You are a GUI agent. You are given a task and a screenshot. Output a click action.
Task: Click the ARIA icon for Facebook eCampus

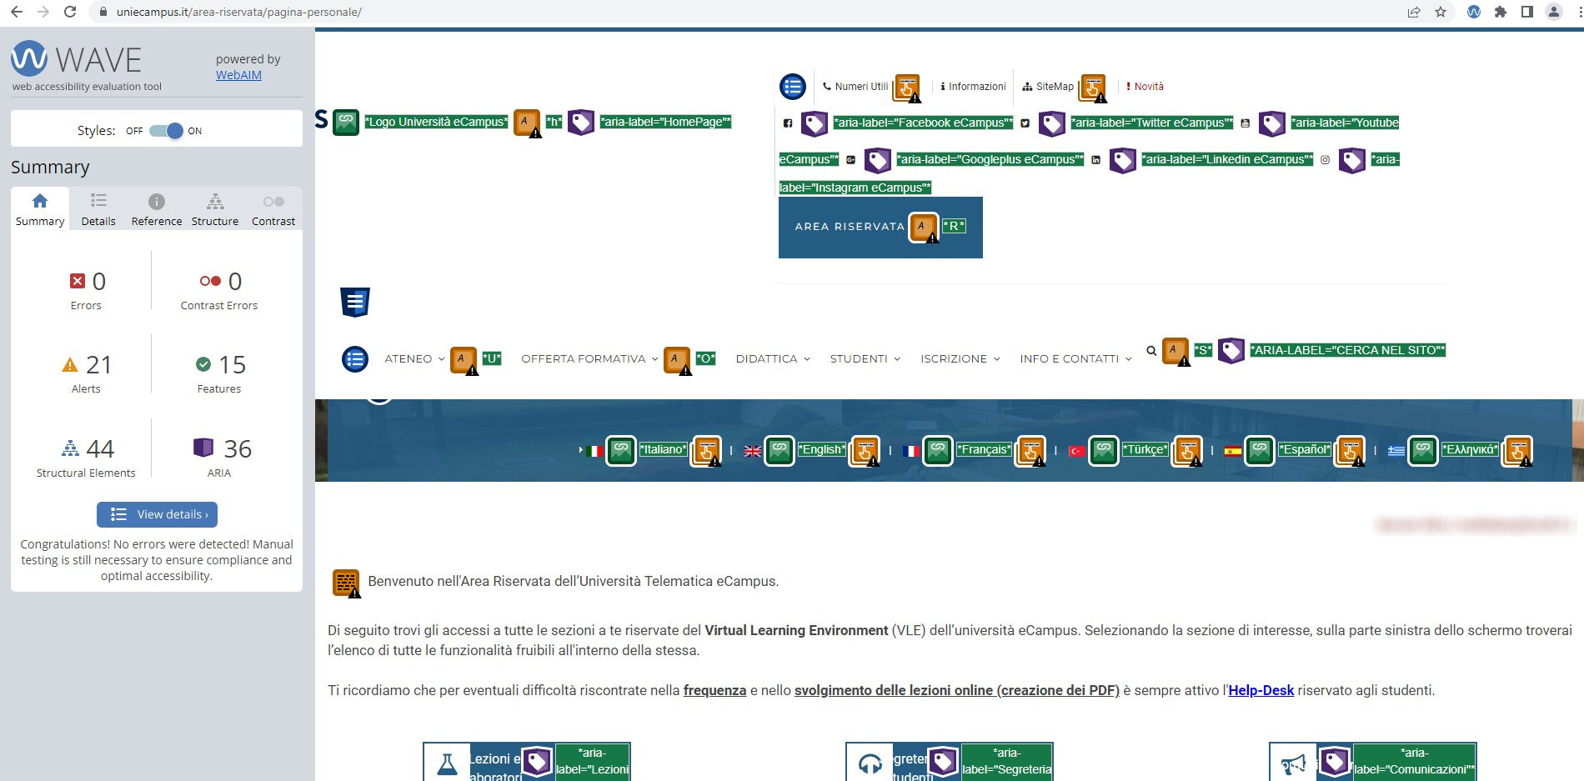click(x=815, y=123)
